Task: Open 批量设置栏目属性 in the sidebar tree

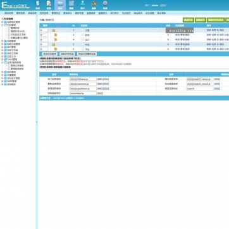Action: click(19, 38)
